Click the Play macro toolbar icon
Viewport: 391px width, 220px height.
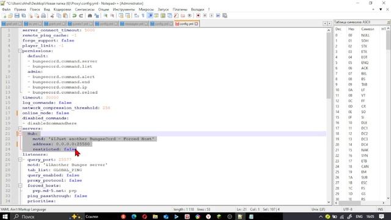point(211,16)
